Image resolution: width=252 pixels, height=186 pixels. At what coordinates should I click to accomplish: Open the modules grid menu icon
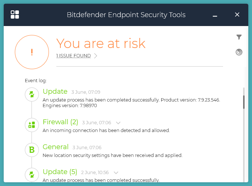[15, 15]
